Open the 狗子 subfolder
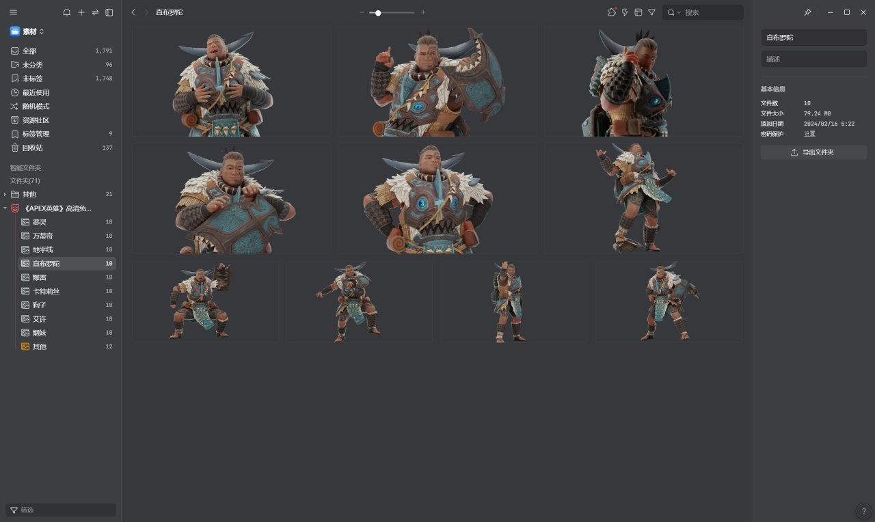Viewport: 875px width, 522px height. [x=66, y=305]
